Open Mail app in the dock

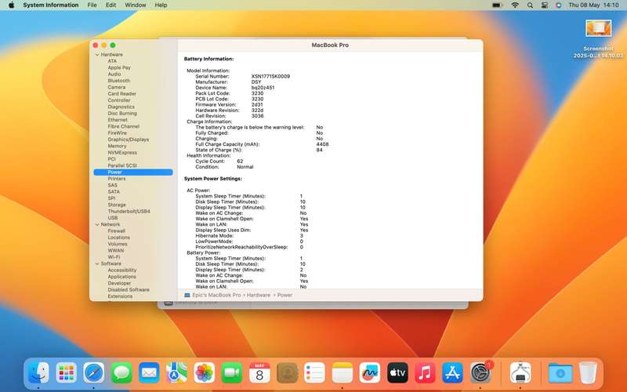click(149, 372)
